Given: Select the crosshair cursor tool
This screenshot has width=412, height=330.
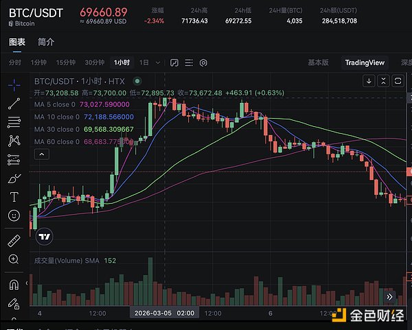Looking at the screenshot, I should [x=14, y=85].
